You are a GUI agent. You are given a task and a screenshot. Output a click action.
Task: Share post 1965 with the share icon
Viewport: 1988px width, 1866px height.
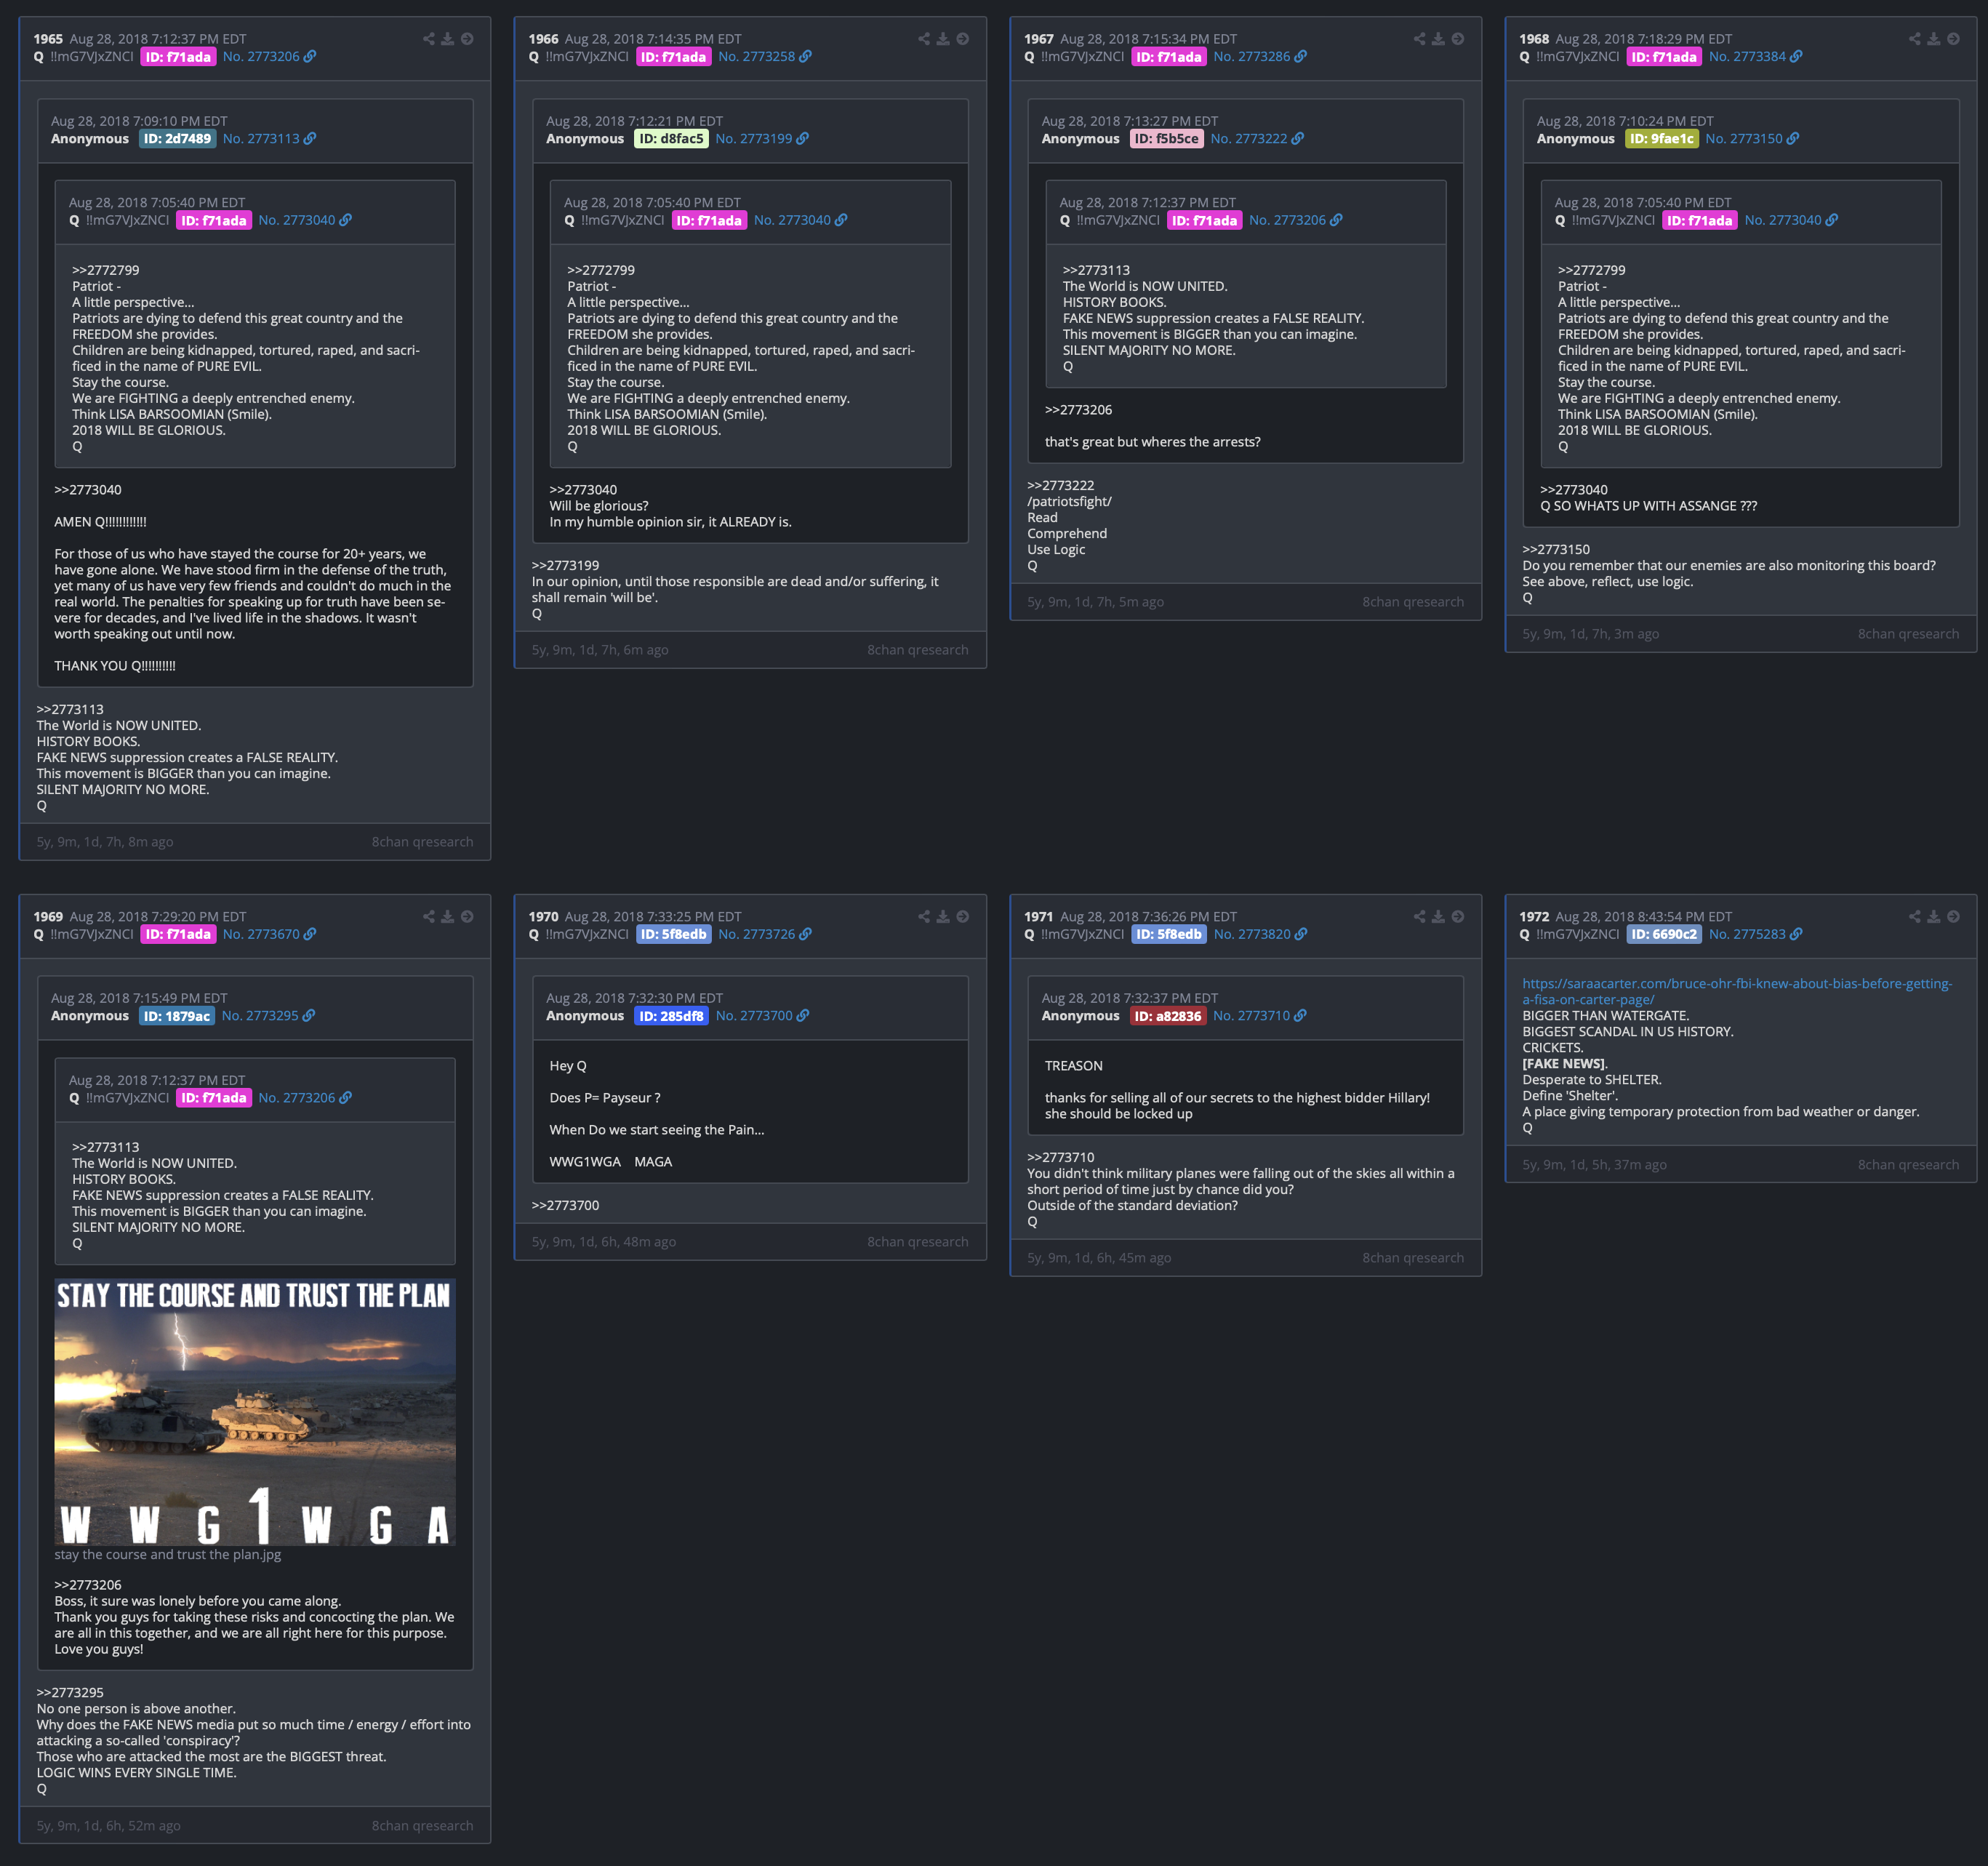pos(429,39)
